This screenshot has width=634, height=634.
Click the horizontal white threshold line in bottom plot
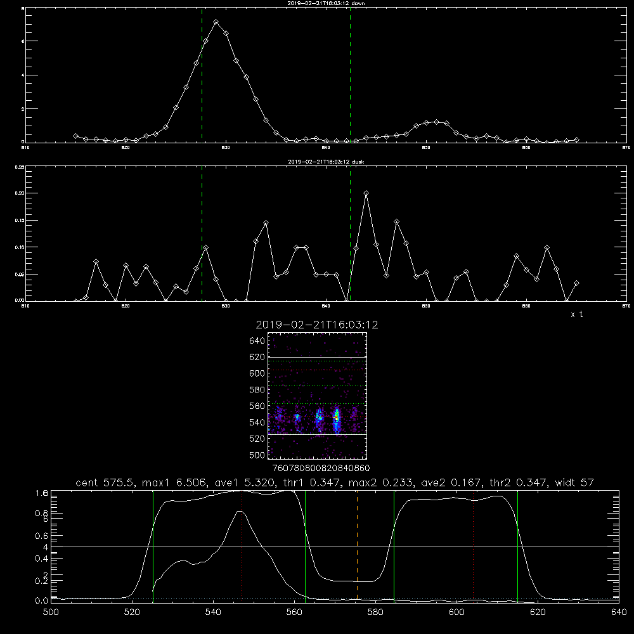335,547
